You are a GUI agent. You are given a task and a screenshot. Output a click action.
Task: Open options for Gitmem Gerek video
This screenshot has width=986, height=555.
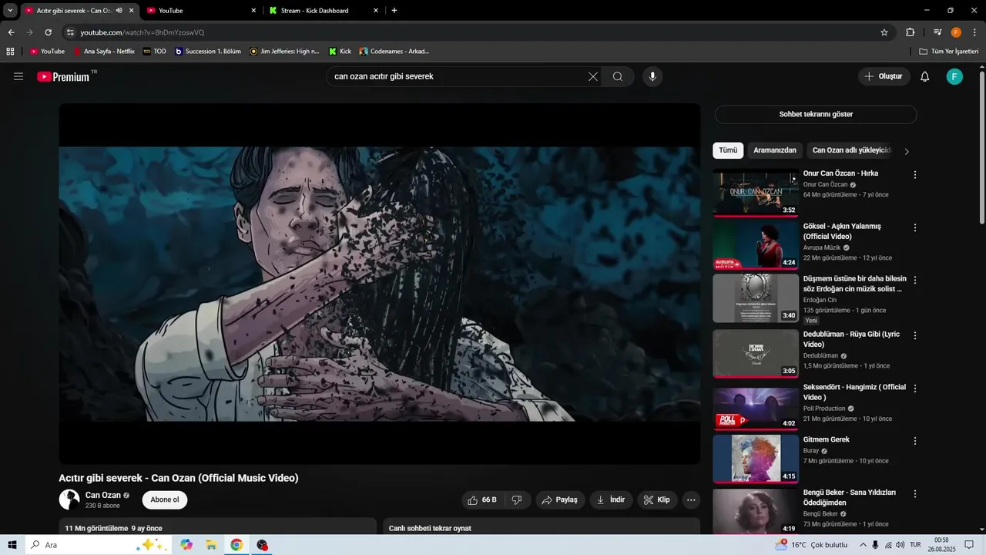pyautogui.click(x=915, y=441)
